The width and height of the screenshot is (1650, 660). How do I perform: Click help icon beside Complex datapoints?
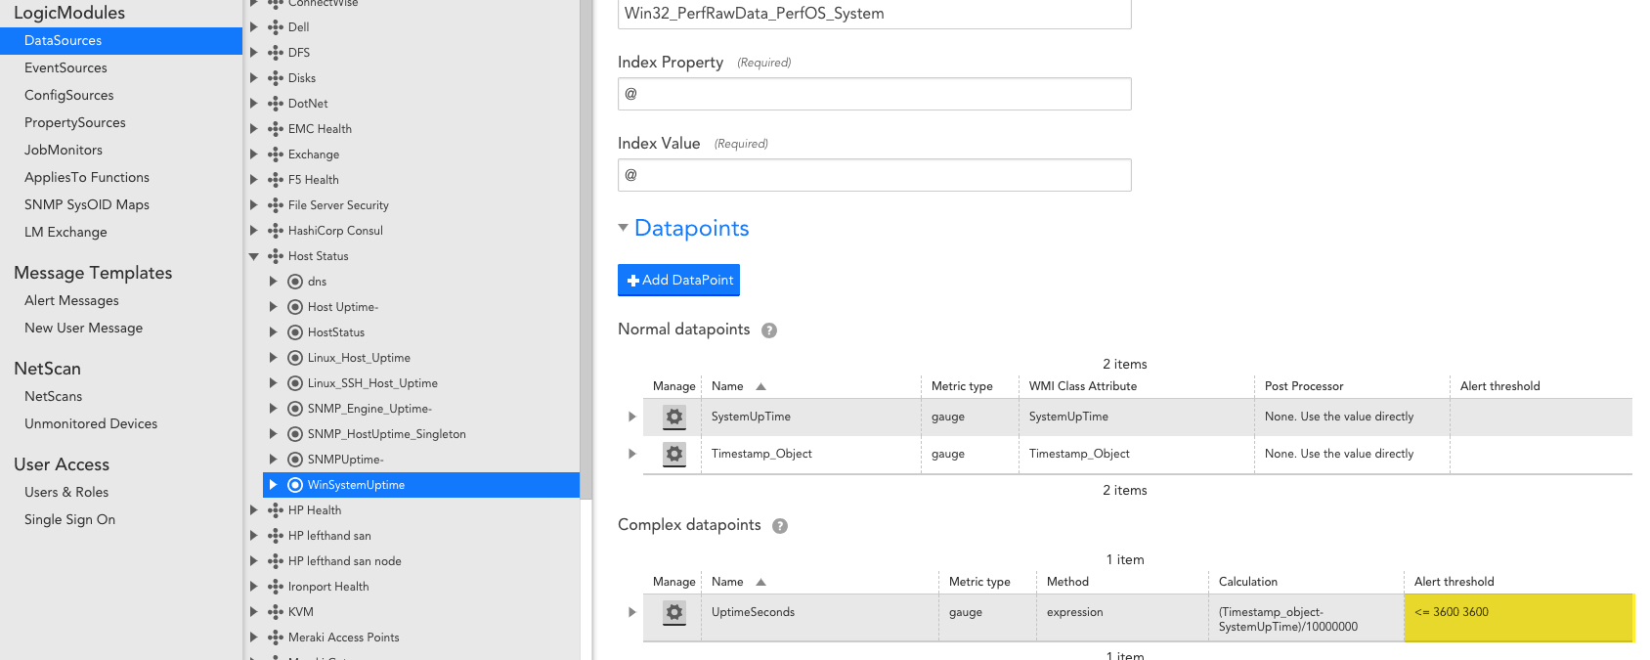780,526
